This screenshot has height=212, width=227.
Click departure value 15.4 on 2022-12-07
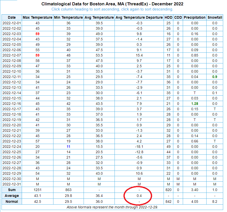pyautogui.click(x=139, y=55)
